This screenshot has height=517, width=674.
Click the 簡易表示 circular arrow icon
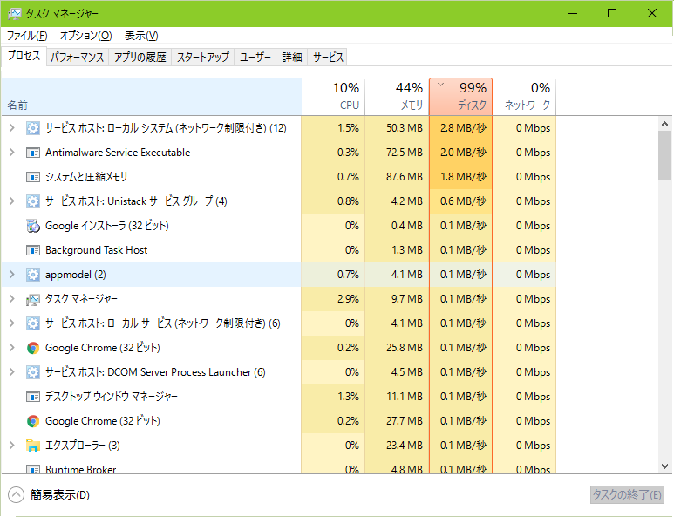pos(17,494)
